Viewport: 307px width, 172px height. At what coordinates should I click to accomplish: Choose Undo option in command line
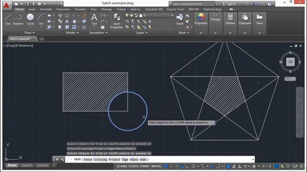[143, 160]
